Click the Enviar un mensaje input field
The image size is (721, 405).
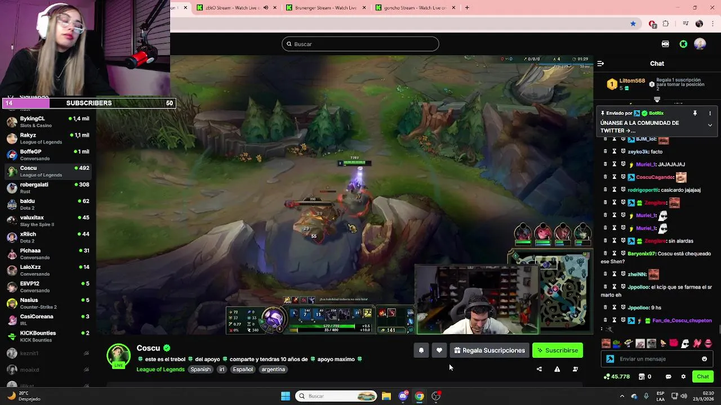(x=656, y=359)
